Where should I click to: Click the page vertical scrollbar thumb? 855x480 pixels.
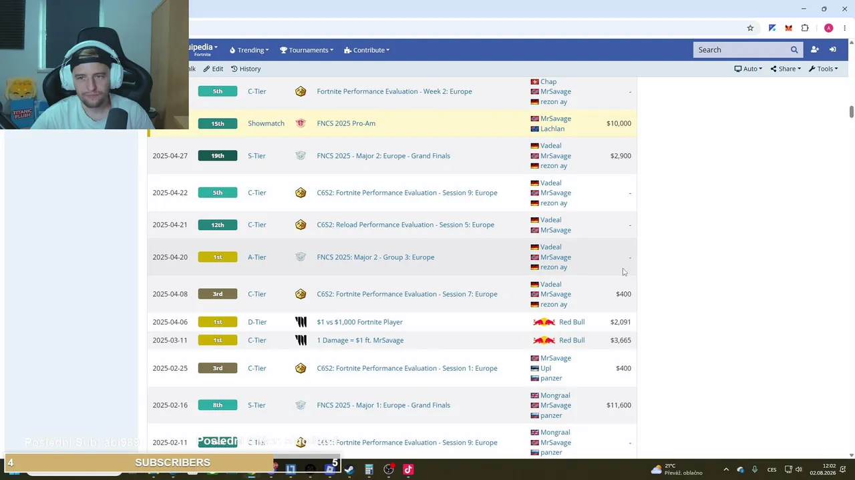(x=852, y=112)
